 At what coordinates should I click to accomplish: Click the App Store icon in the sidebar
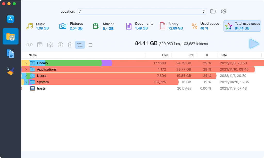[x=10, y=19]
